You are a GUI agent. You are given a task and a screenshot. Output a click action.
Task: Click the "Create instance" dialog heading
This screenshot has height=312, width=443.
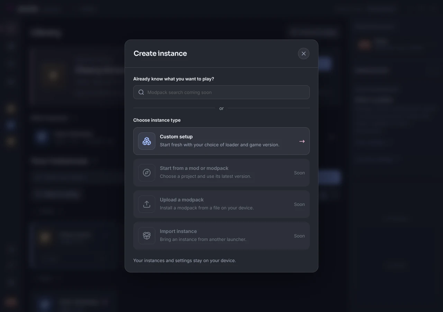point(160,53)
